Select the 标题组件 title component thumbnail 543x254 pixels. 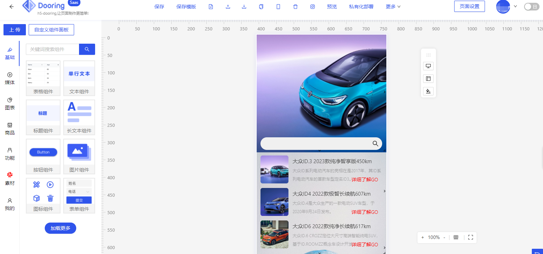[43, 117]
